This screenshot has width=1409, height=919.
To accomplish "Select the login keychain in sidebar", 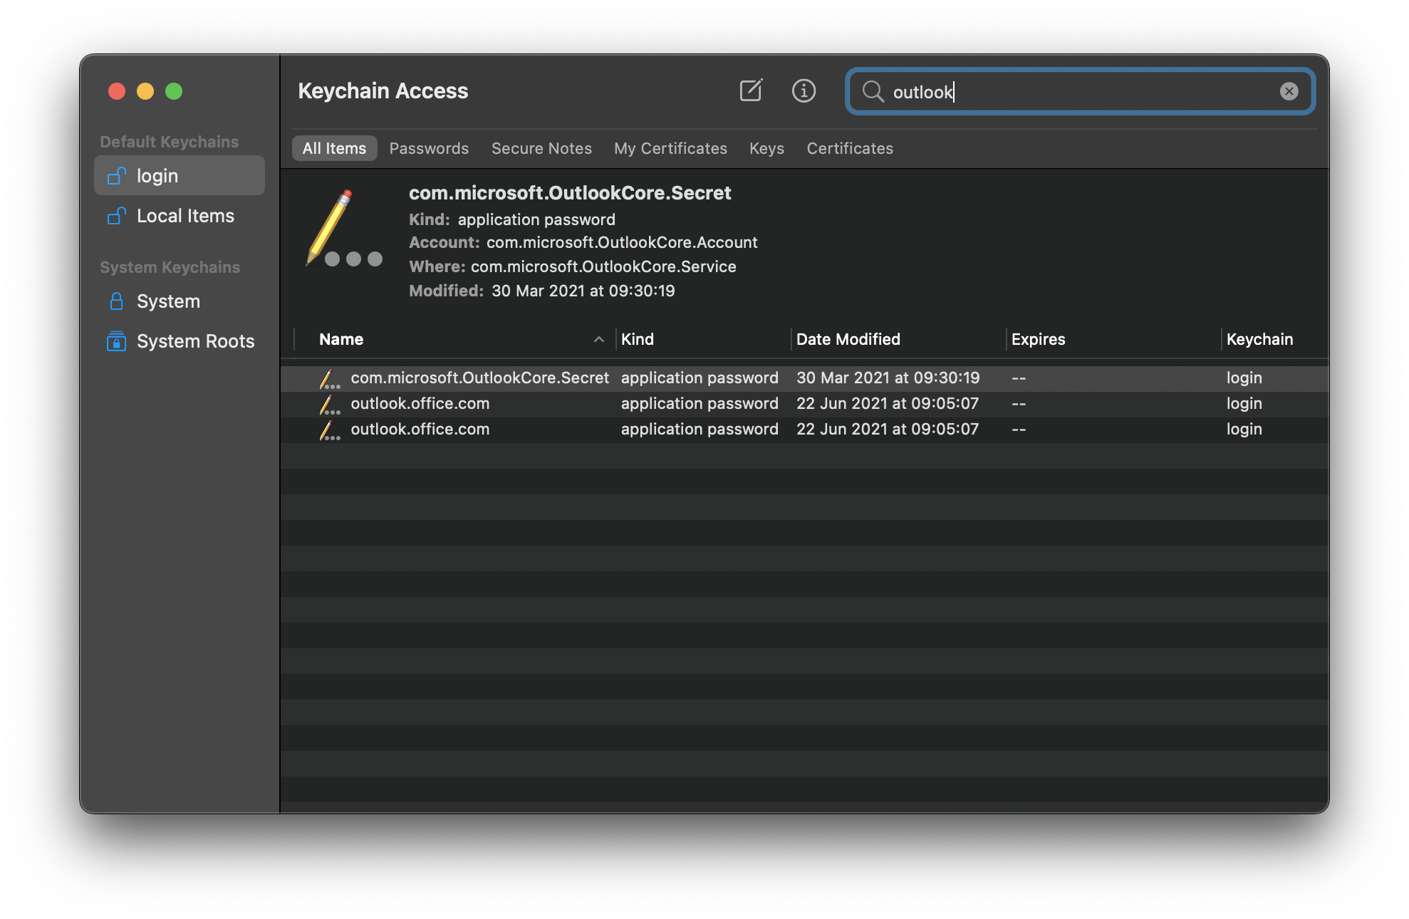I will pos(180,175).
